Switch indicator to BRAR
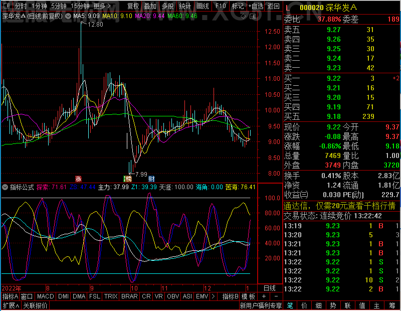This screenshot has width=401, height=311. (129, 296)
